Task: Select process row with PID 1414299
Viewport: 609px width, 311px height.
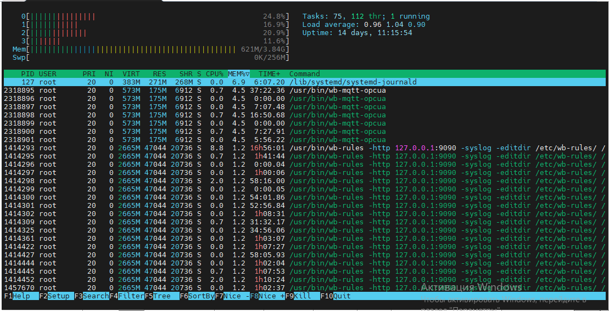Action: [304, 189]
